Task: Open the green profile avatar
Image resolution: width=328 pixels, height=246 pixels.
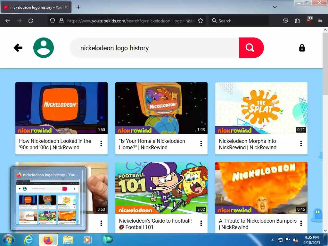Action: [x=44, y=48]
